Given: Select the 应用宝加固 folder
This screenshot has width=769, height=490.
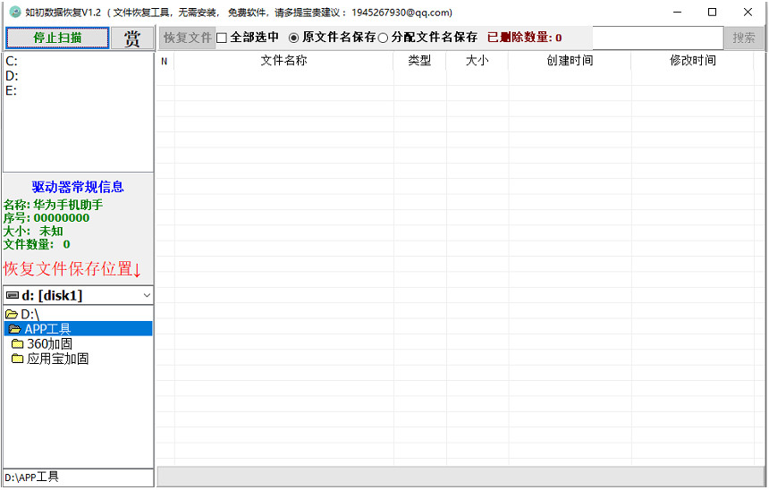Looking at the screenshot, I should (x=58, y=359).
